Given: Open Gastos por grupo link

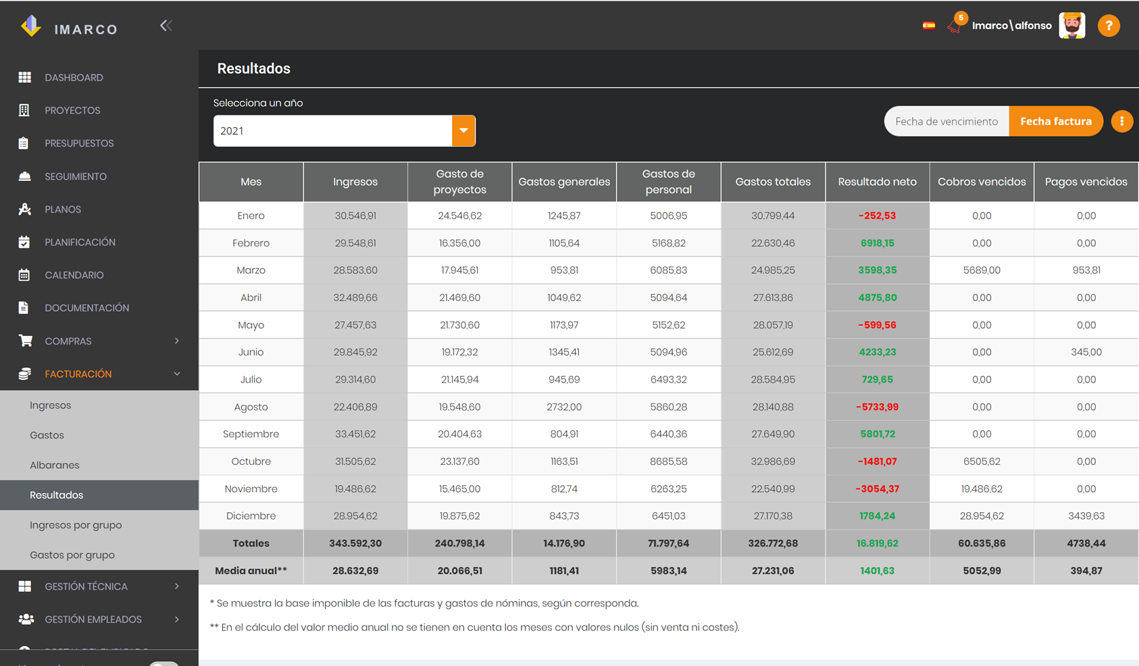Looking at the screenshot, I should point(72,555).
